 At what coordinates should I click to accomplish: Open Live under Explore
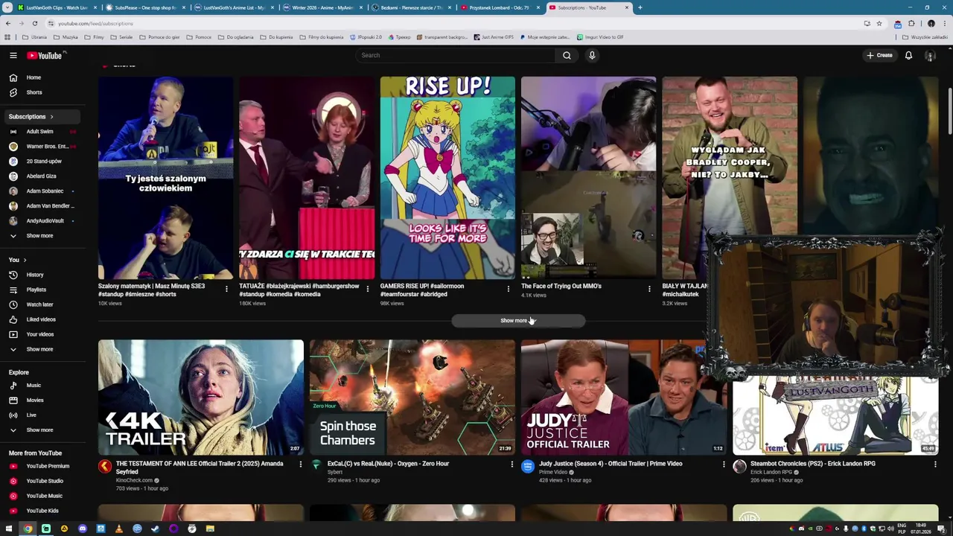[x=41, y=415]
